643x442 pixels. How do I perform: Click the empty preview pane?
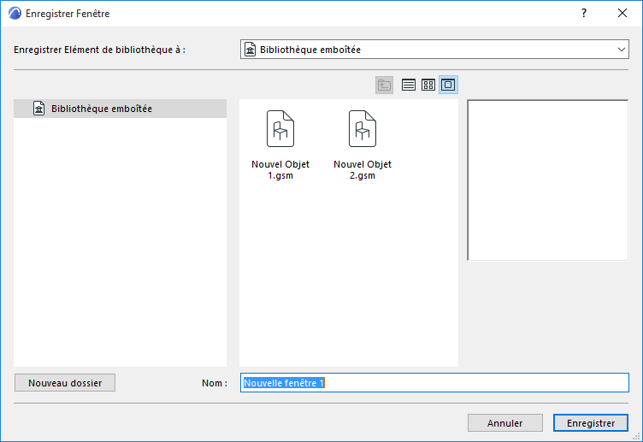pos(548,180)
